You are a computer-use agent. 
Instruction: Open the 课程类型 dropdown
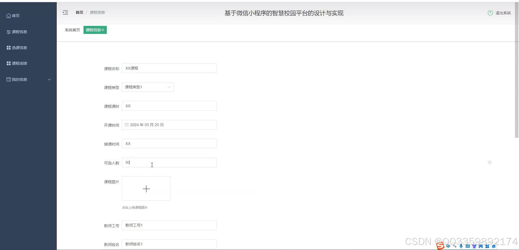[148, 87]
